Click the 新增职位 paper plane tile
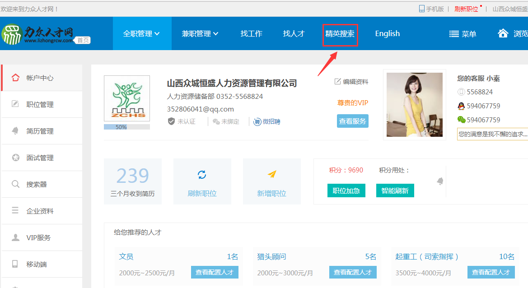The image size is (528, 288). tap(272, 181)
